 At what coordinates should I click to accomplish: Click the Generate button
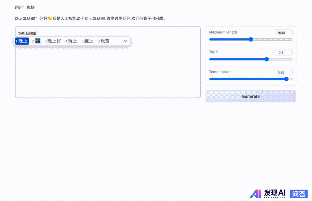coord(251,96)
